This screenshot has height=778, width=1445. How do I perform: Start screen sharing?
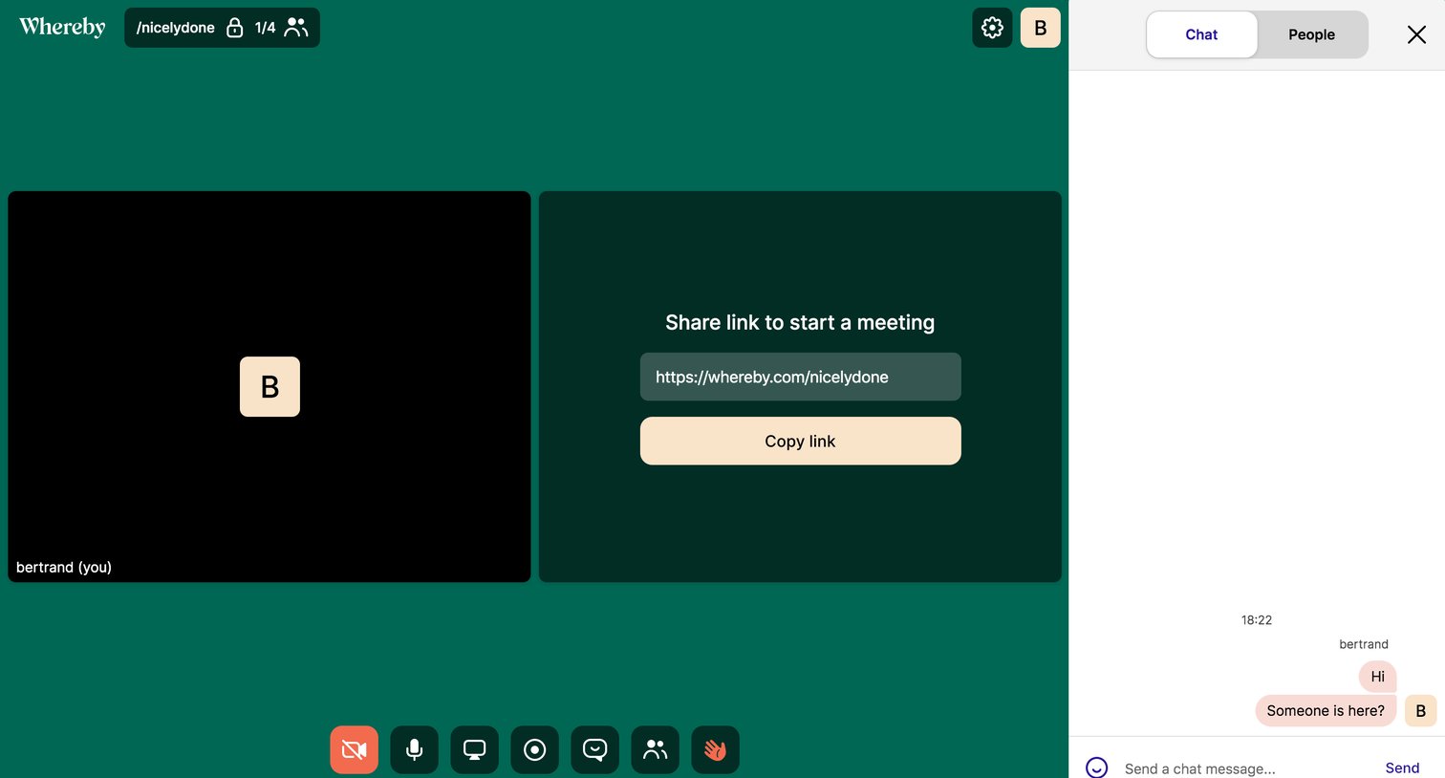tap(474, 749)
